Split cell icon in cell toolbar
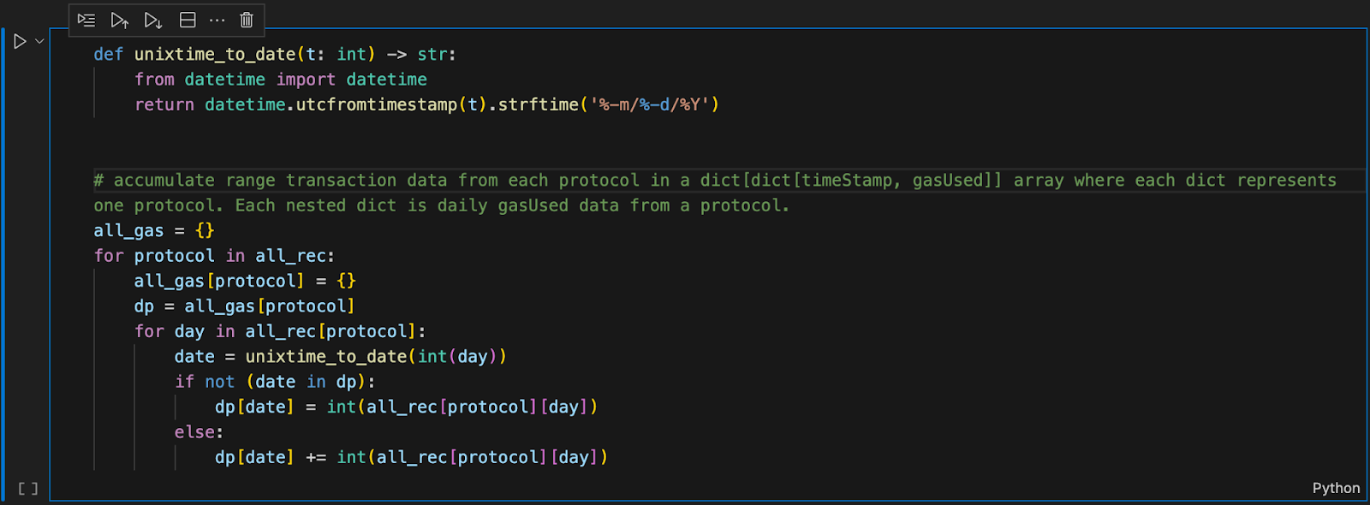Screen dimensions: 1370x505 (188, 20)
